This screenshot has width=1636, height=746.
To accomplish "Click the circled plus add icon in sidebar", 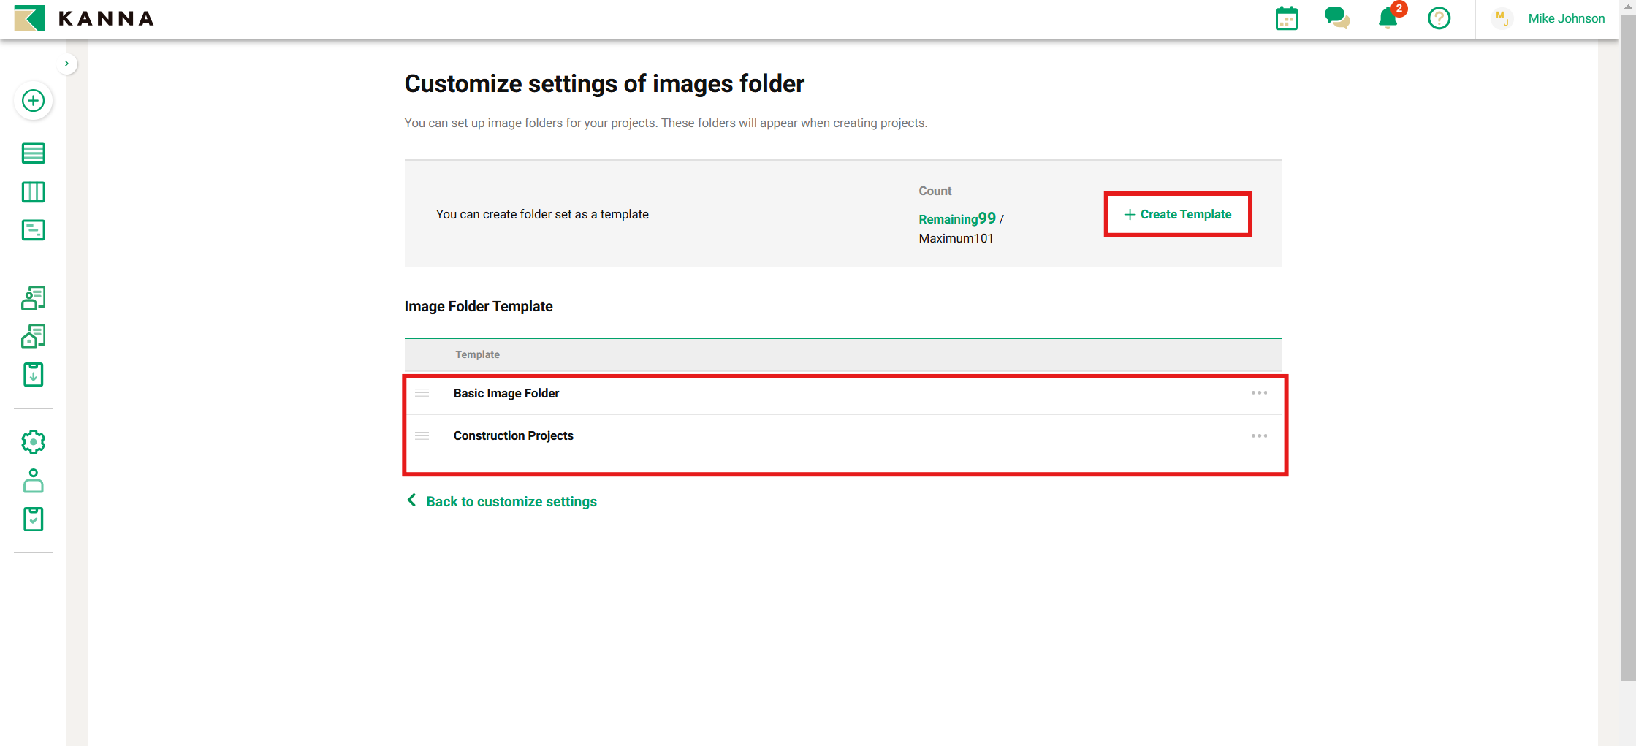I will [33, 101].
